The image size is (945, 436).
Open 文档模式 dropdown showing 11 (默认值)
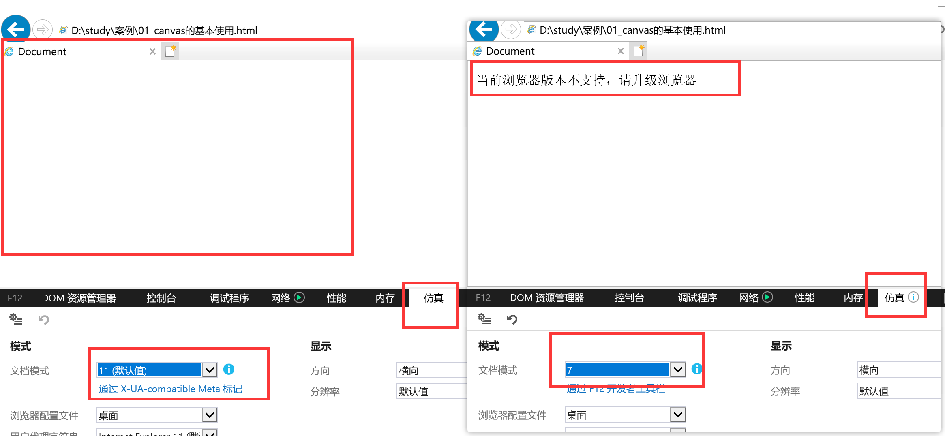tap(157, 370)
